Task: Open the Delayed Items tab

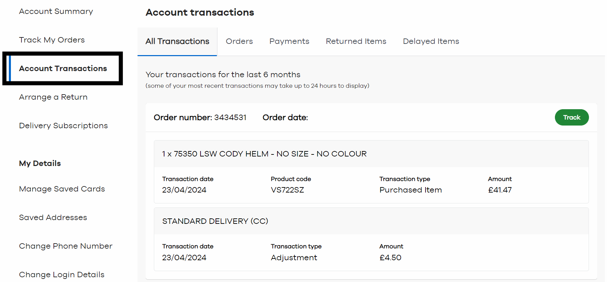Action: [431, 41]
